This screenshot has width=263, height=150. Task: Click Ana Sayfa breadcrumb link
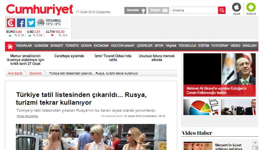pos(15,73)
